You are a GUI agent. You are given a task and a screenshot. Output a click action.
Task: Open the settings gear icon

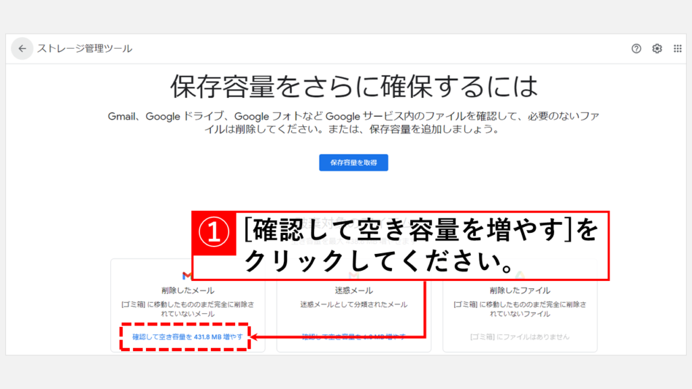point(657,49)
